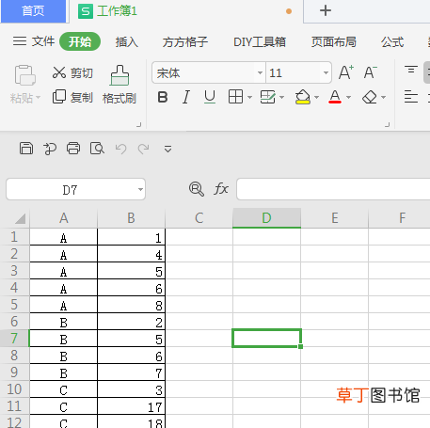Viewport: 430px width, 428px height.
Task: Expand the Paste options arrow
Action: (39, 98)
